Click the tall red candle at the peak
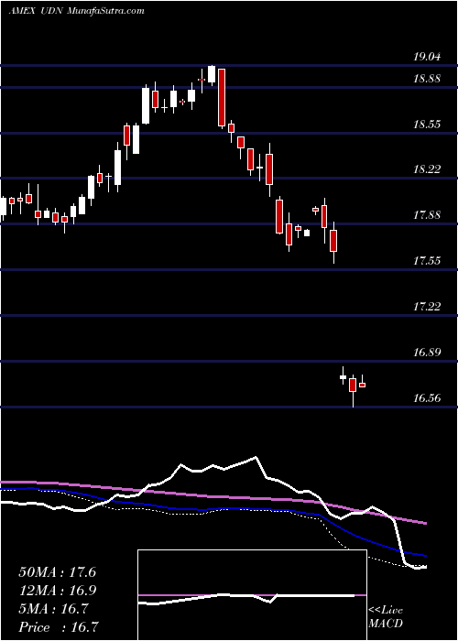 (222, 97)
